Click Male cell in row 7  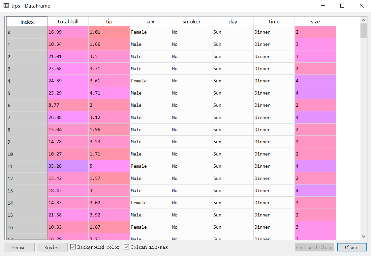coord(150,118)
